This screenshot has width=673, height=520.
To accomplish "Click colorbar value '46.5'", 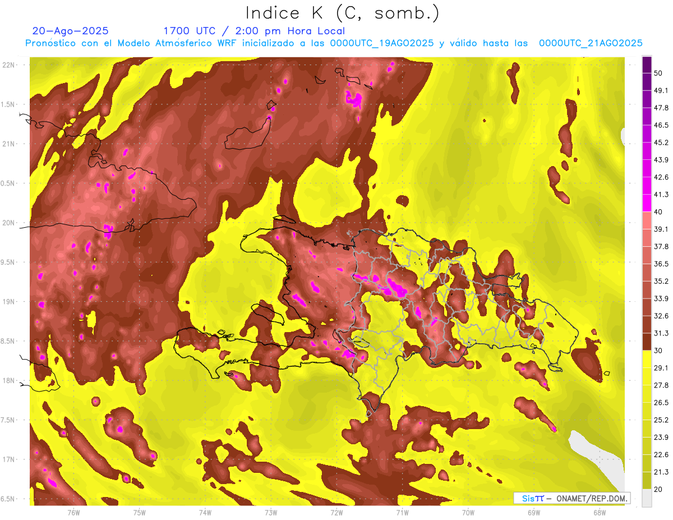I will coord(661,125).
